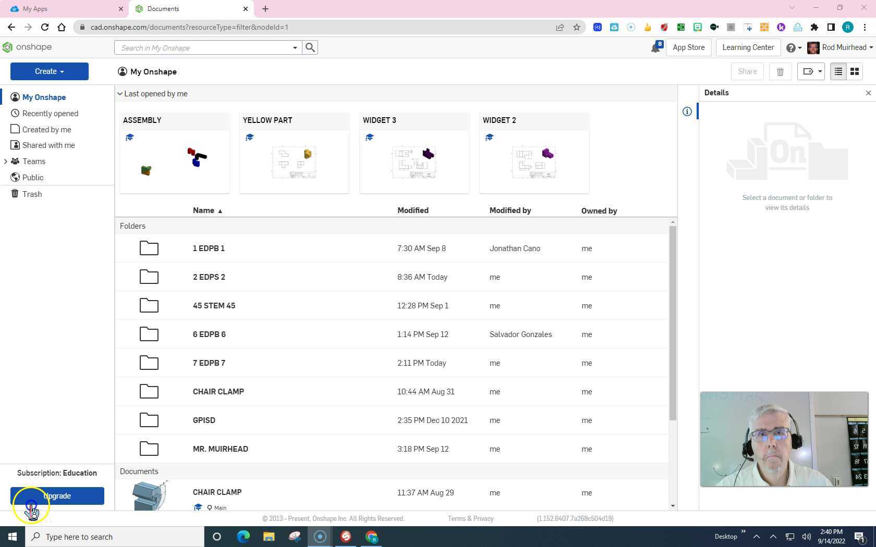The width and height of the screenshot is (876, 547).
Task: Expand the Teams tree in sidebar
Action: [x=6, y=161]
